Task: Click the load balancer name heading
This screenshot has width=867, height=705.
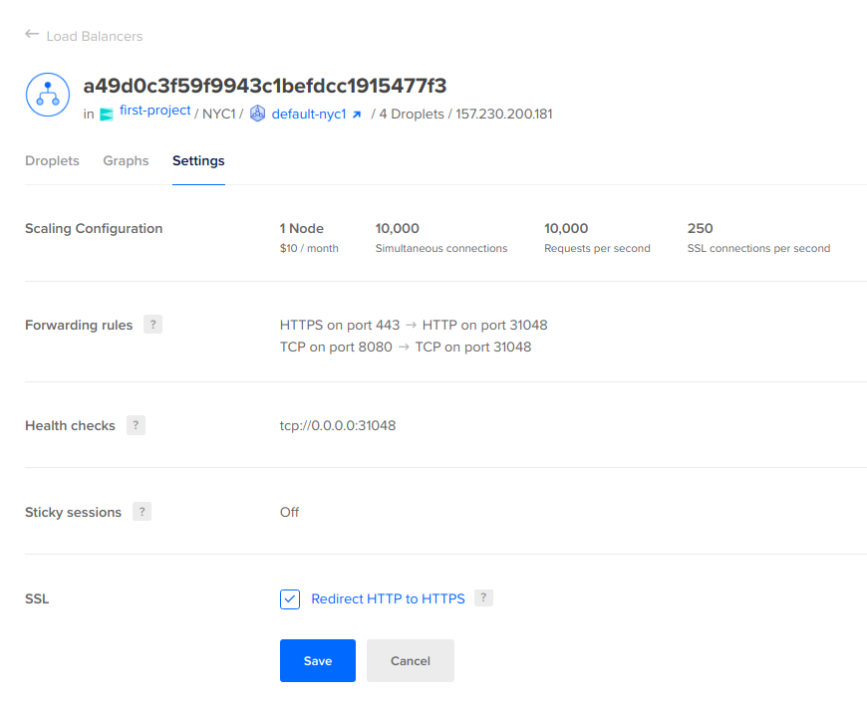Action: 264,86
